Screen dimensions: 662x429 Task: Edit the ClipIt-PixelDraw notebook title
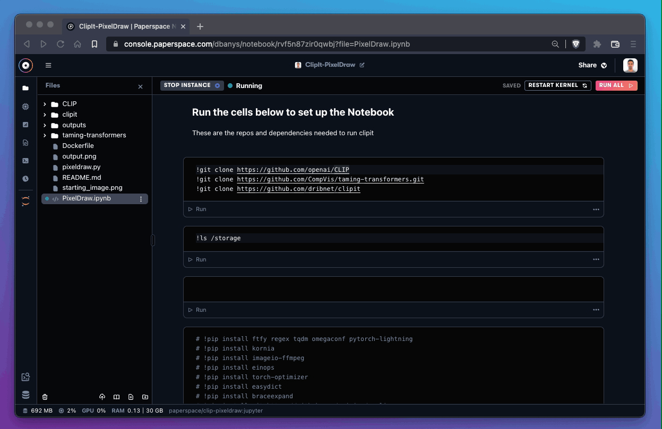(x=362, y=65)
